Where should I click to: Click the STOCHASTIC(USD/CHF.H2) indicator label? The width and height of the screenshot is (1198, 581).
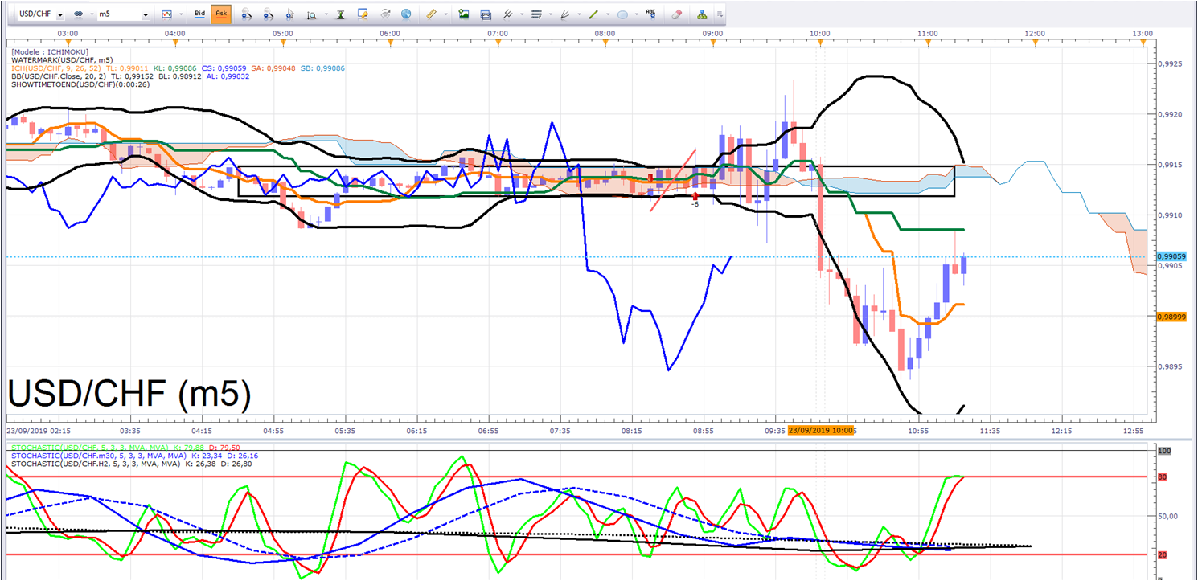[x=95, y=464]
